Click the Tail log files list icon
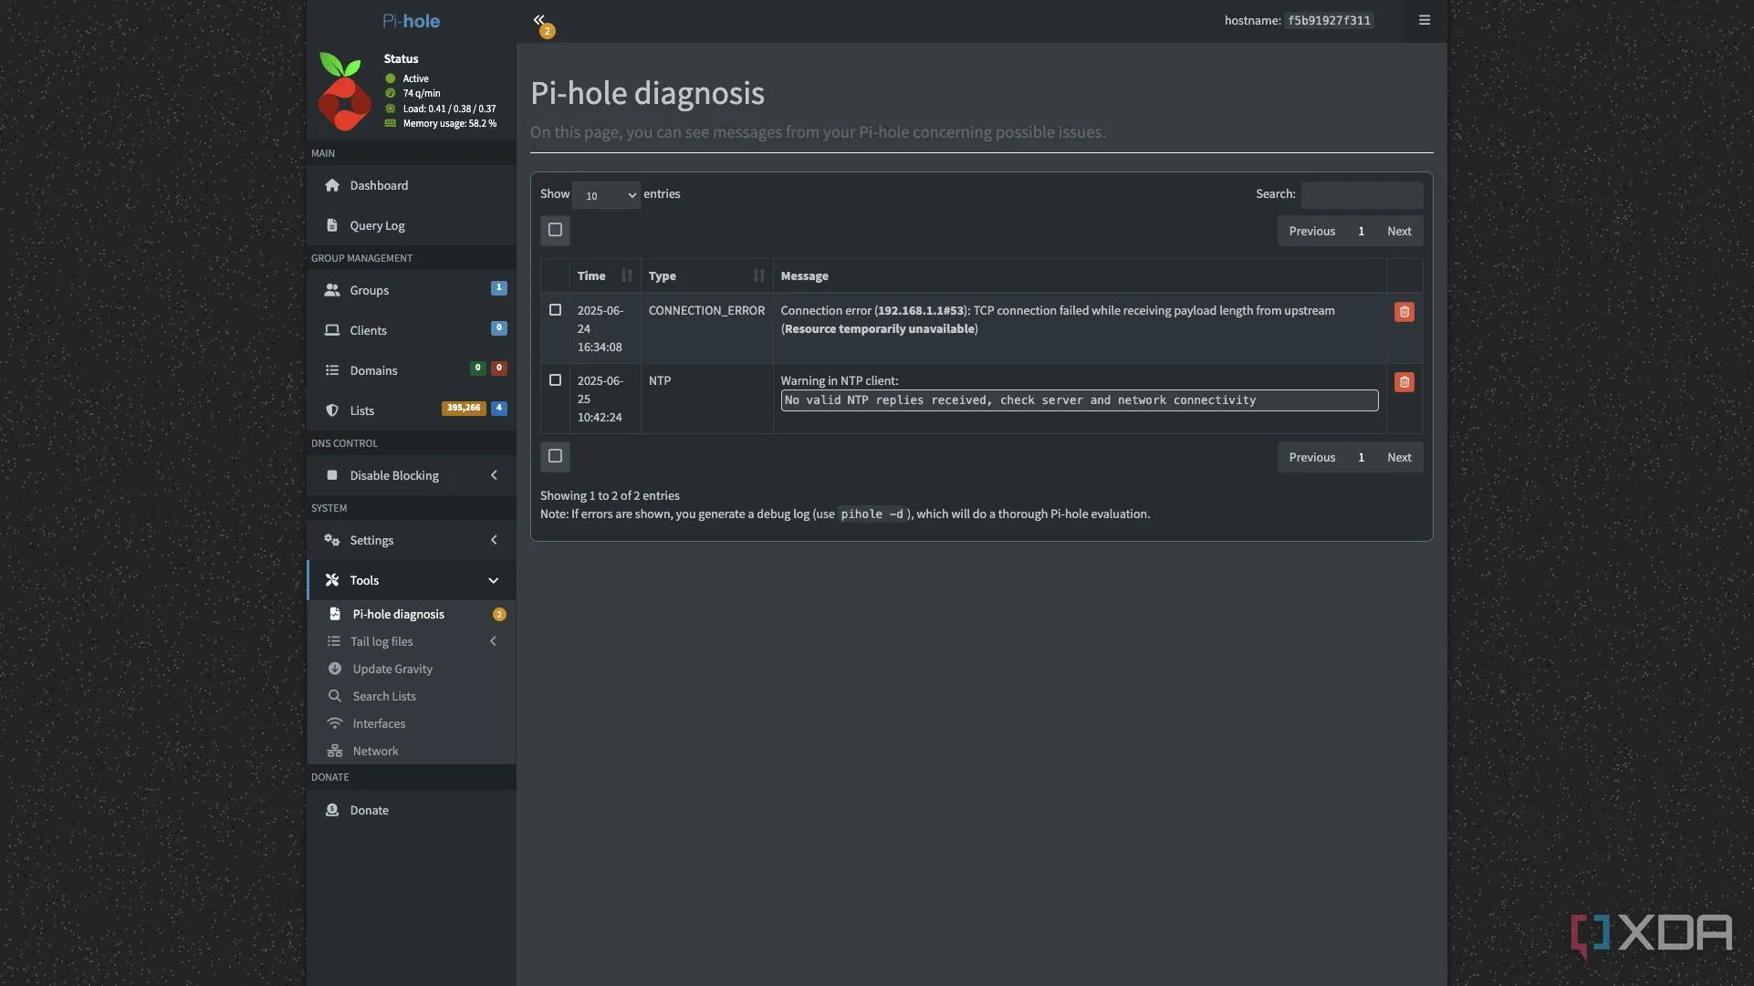 coord(334,641)
